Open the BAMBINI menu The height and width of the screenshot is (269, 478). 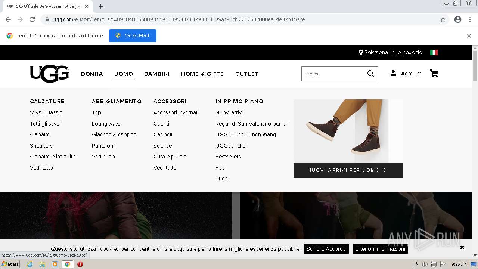(157, 74)
